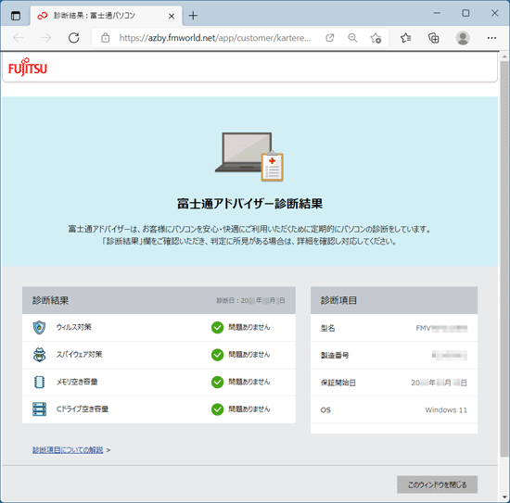
Task: Maximize the browser window
Action: pos(465,13)
